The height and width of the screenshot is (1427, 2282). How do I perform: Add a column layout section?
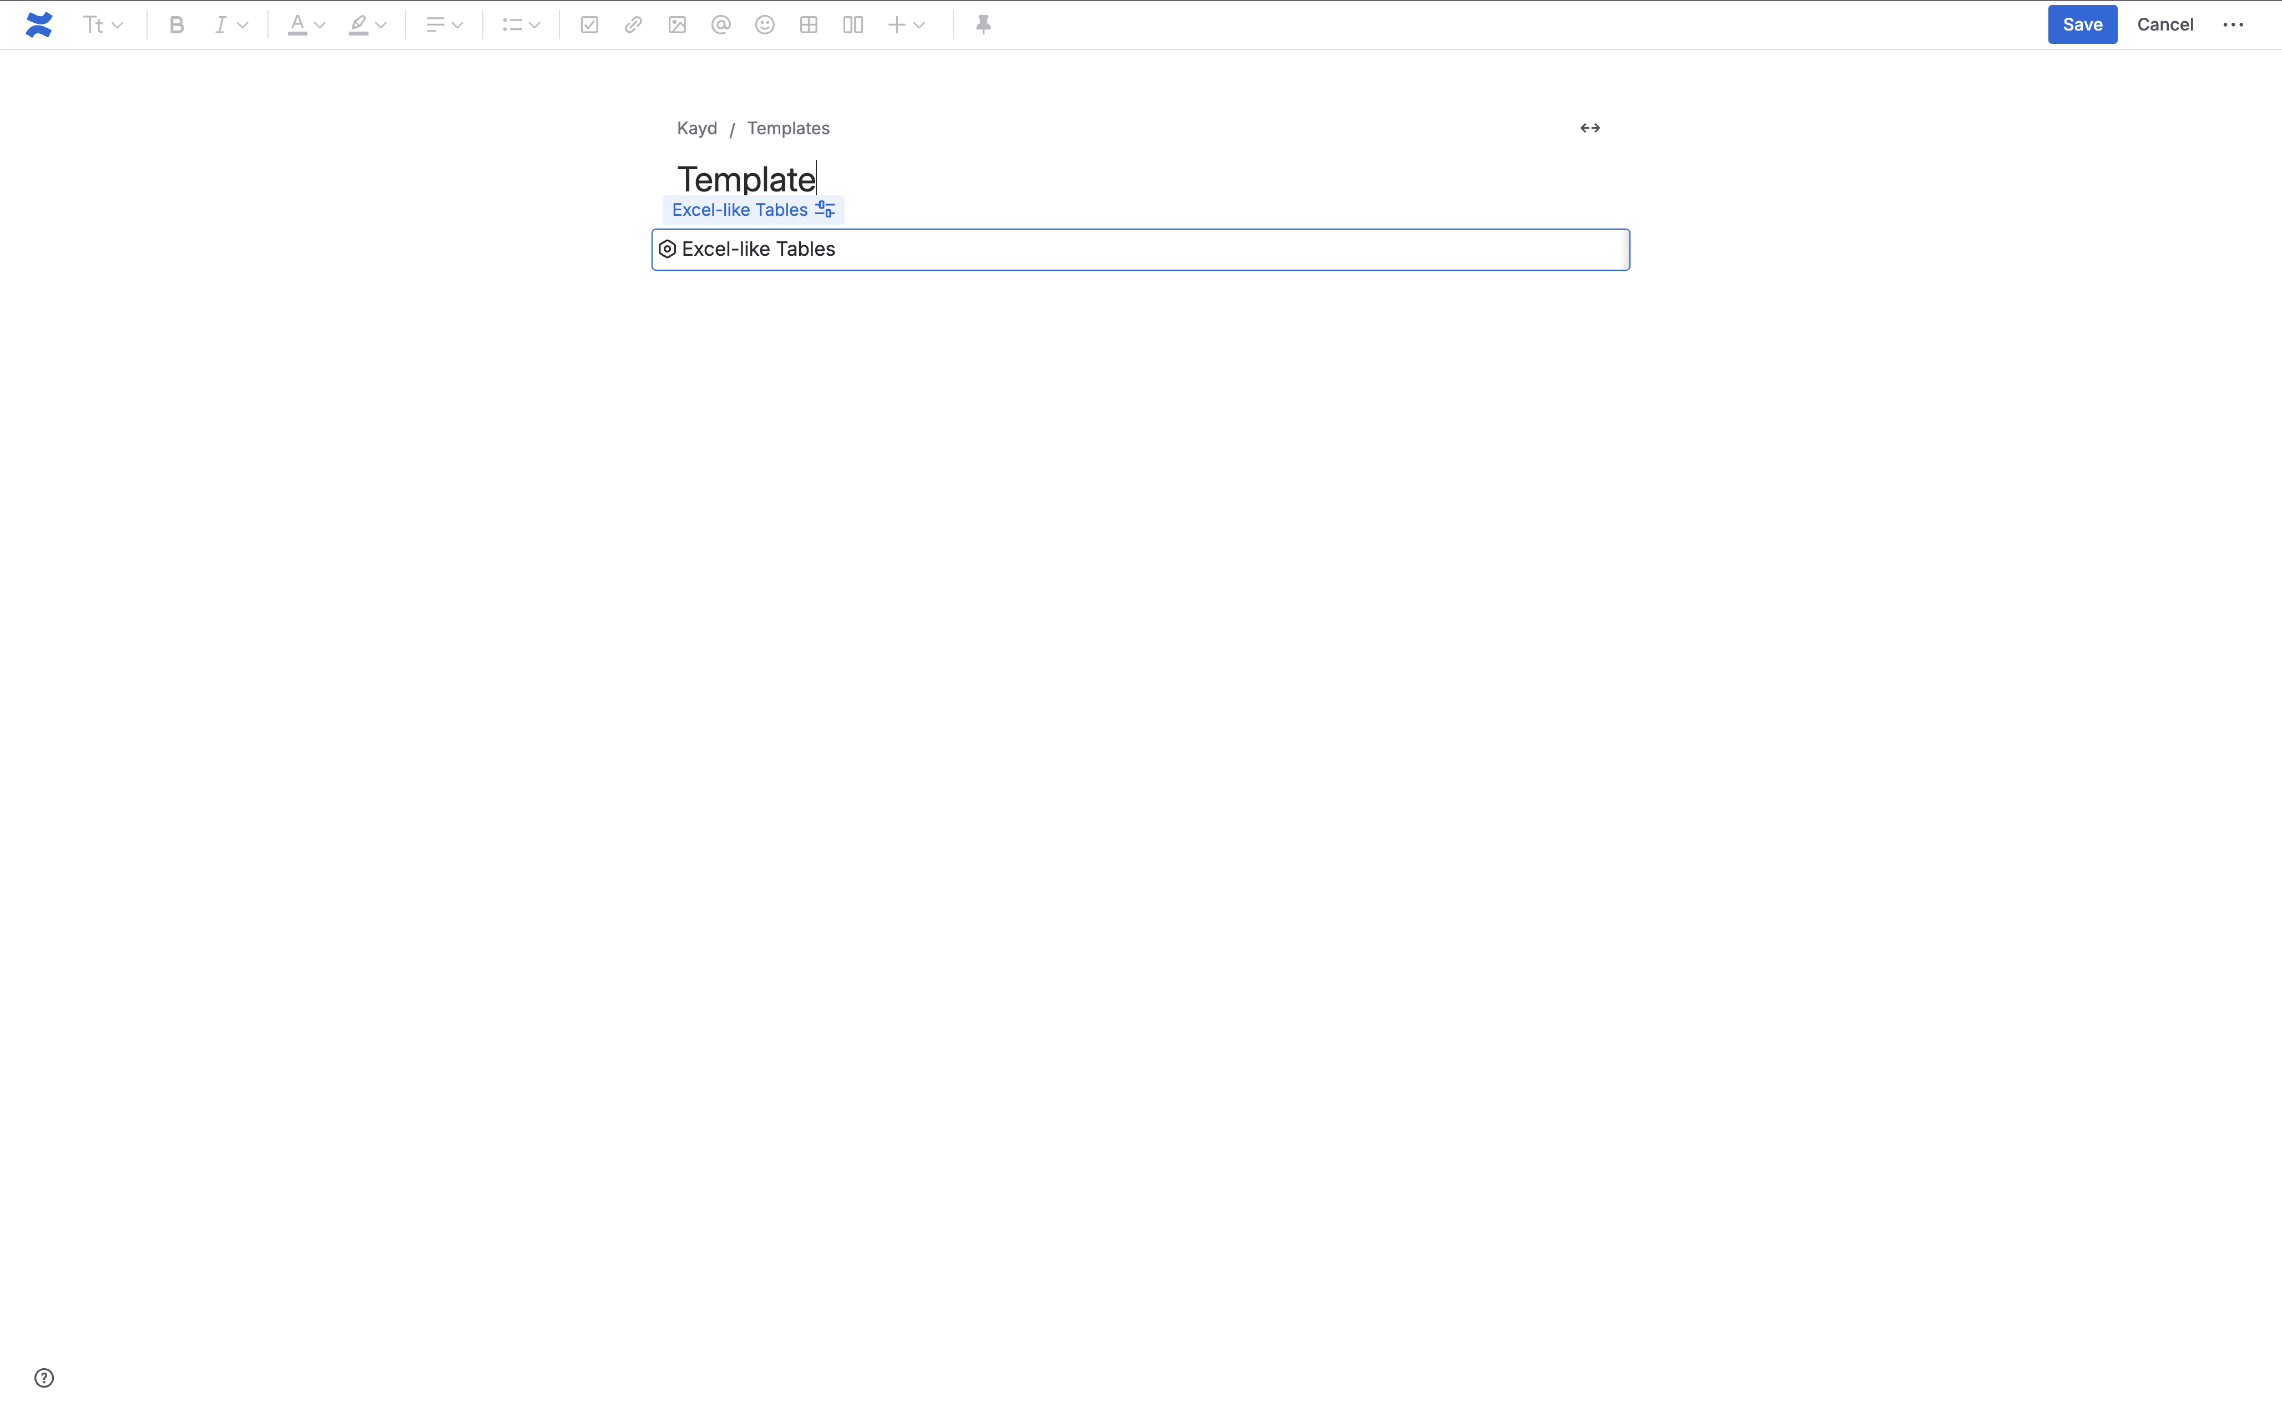tap(853, 24)
